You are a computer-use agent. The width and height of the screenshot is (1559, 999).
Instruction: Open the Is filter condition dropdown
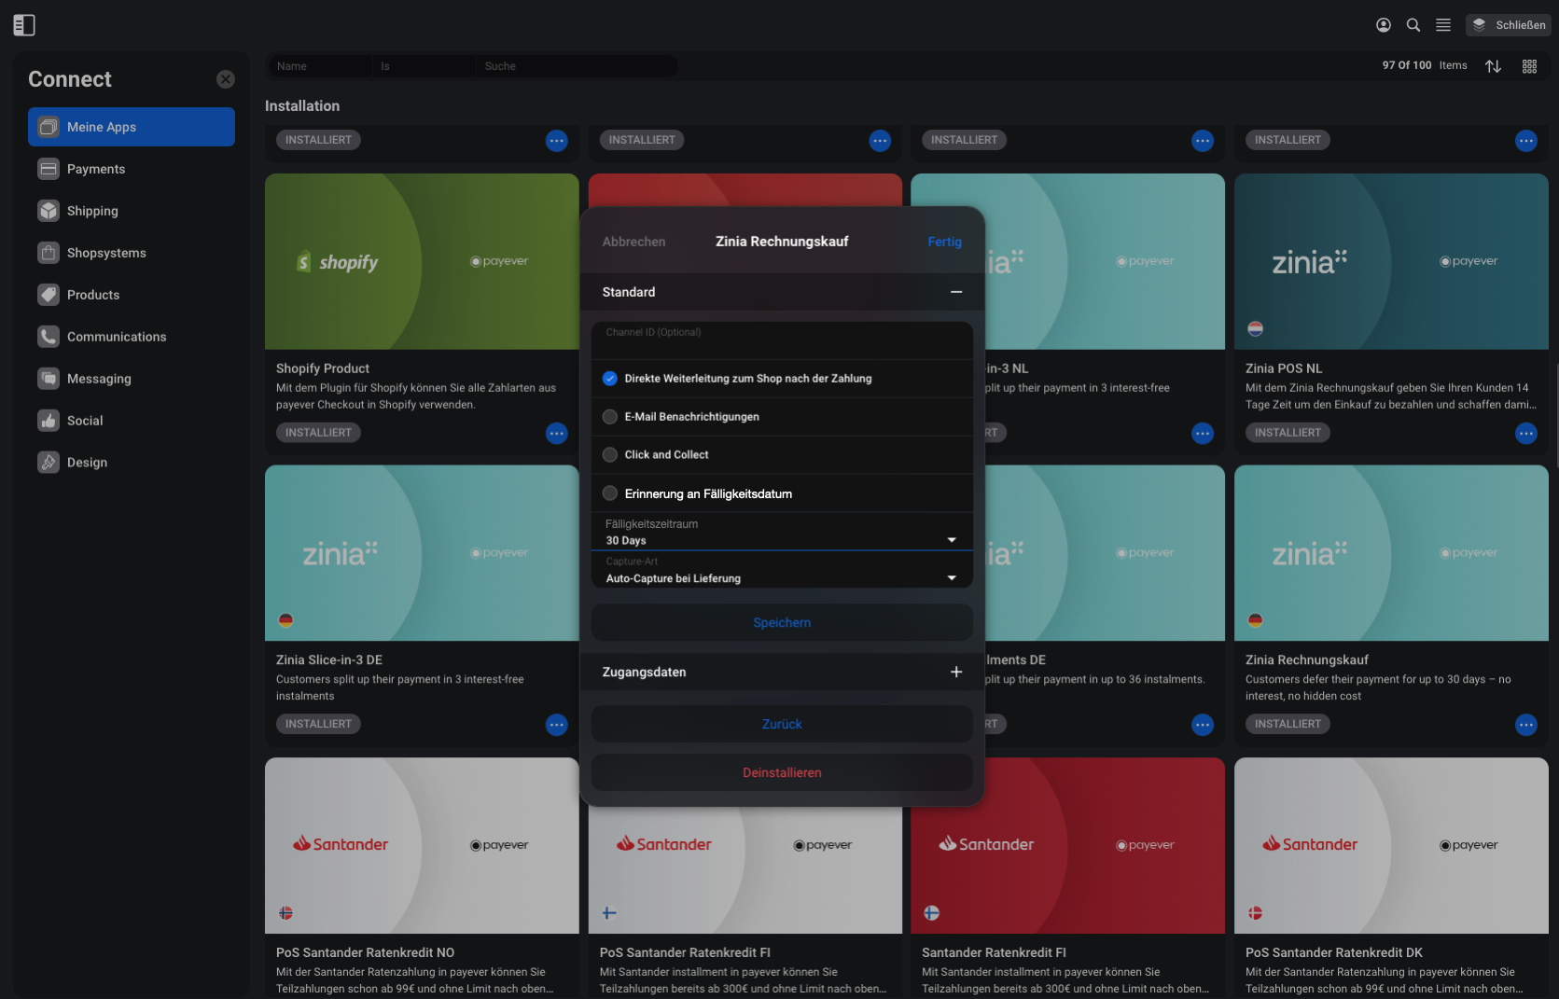click(x=423, y=66)
